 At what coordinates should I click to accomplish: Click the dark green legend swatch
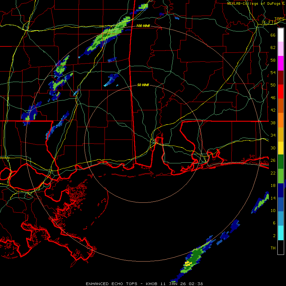coord(281,162)
